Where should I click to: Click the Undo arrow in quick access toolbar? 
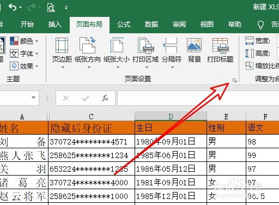click(x=13, y=8)
